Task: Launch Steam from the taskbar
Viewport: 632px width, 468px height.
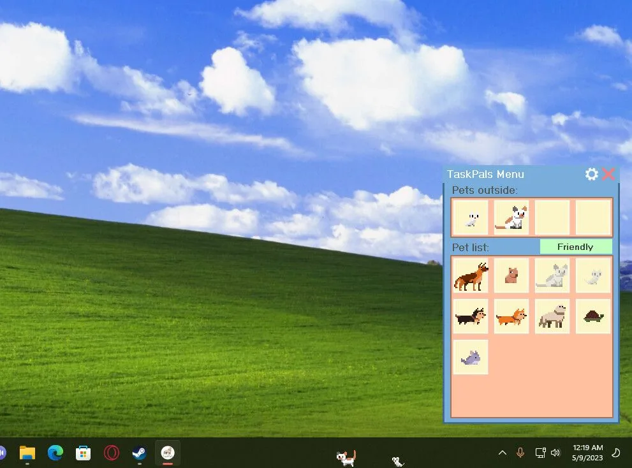Action: [x=139, y=453]
